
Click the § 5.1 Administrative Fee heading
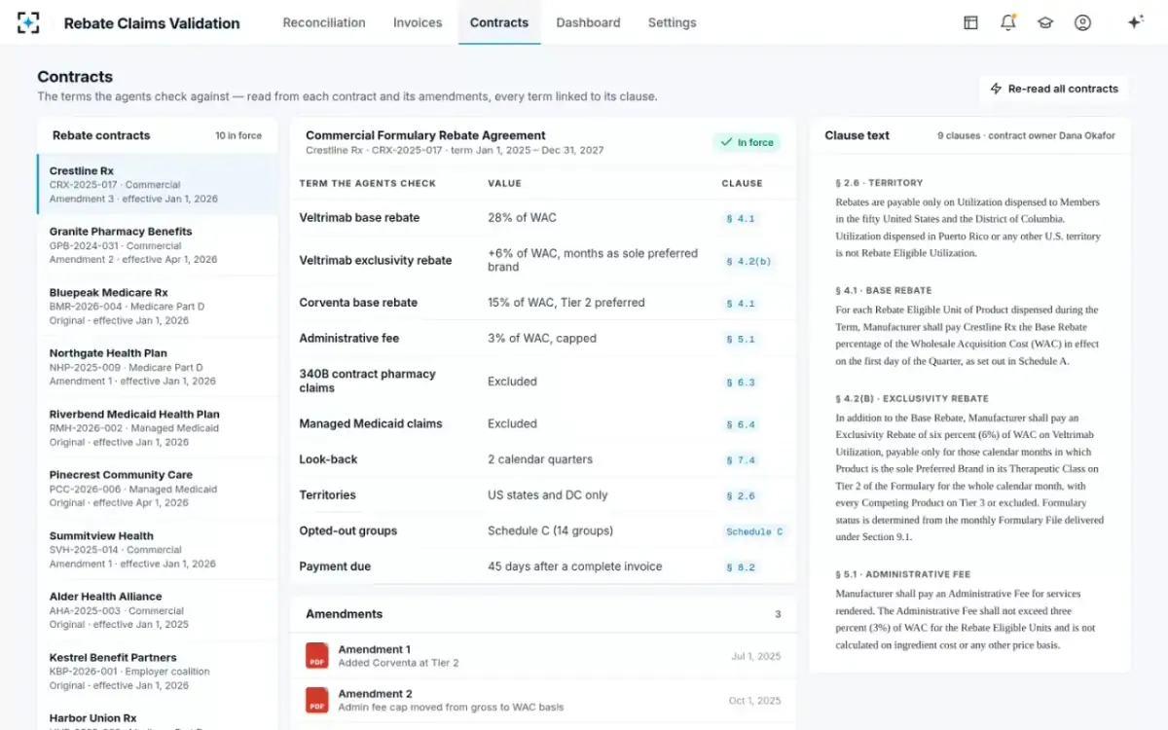[x=902, y=574]
